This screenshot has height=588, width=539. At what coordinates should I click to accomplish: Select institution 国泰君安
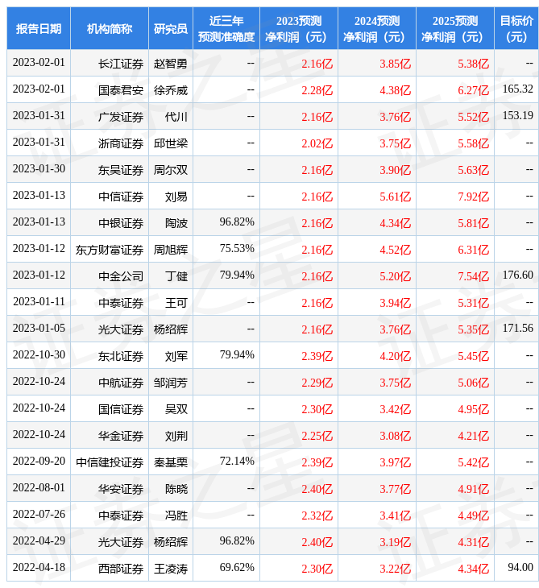coord(121,90)
